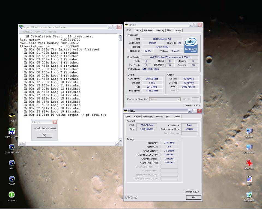The height and width of the screenshot is (209, 262).
Task: Click the Bus Speed value 1166.9 MHz
Action: (152, 91)
